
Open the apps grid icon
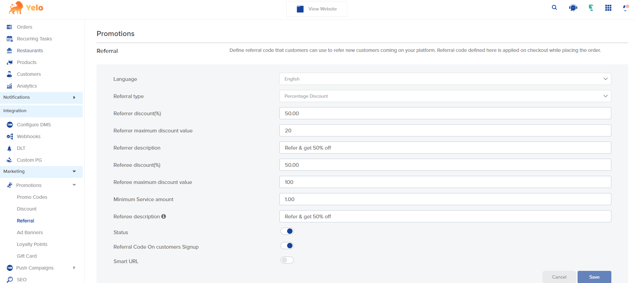point(608,8)
